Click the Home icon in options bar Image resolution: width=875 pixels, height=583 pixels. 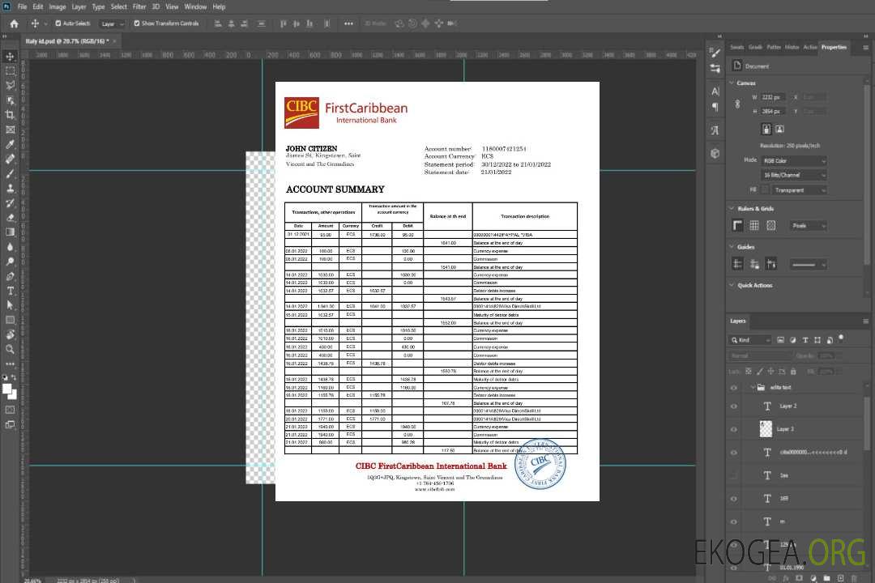(14, 23)
